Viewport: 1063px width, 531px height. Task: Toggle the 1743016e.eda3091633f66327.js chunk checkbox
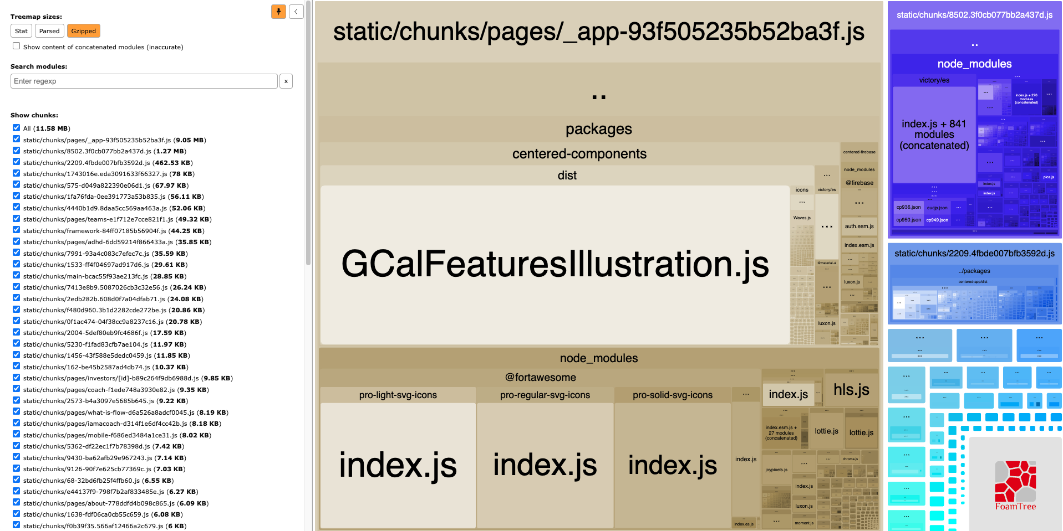16,173
